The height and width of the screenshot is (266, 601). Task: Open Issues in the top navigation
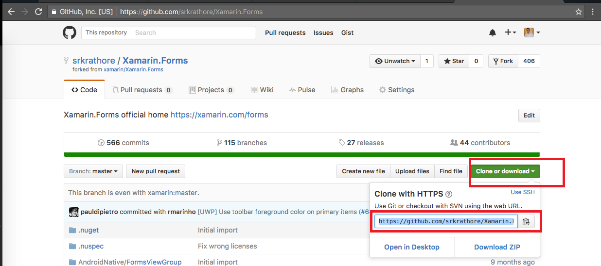click(323, 33)
